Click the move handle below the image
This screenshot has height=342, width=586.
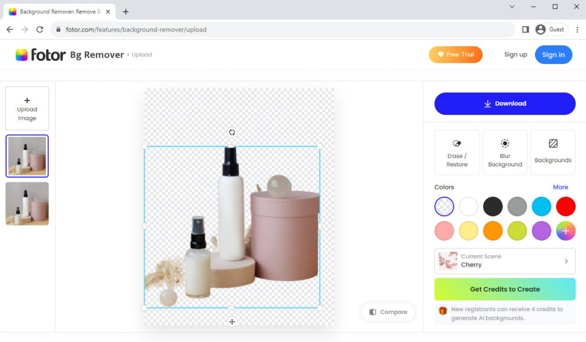pos(232,322)
